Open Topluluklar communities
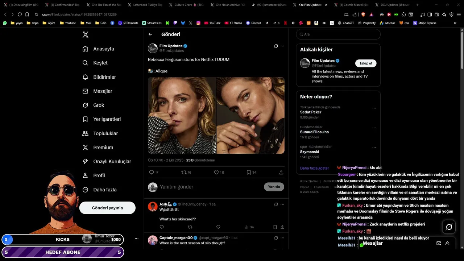The height and width of the screenshot is (261, 464). click(100, 133)
